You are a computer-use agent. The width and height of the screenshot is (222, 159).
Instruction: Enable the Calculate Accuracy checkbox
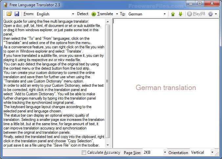[84, 153]
